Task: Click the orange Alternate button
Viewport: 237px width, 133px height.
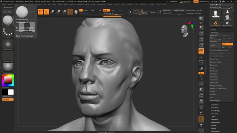Action: tap(8, 99)
